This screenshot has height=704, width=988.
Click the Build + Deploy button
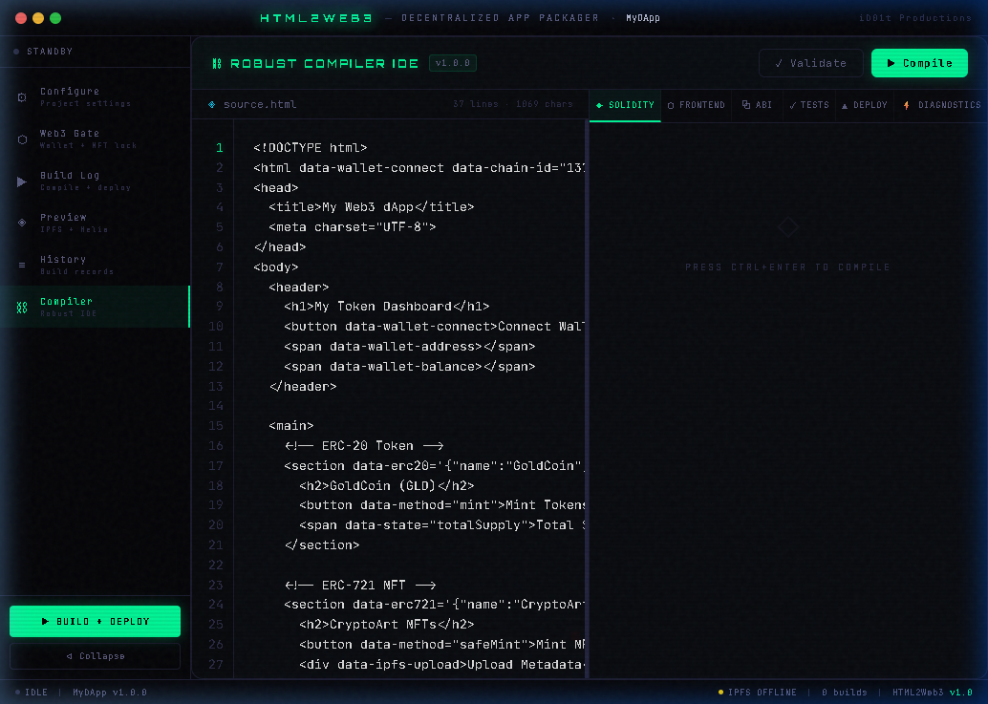point(96,622)
